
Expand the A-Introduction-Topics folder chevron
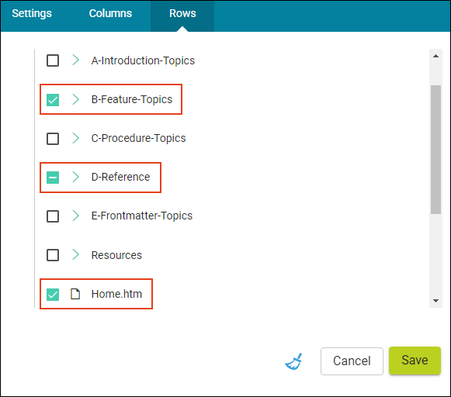pos(75,60)
